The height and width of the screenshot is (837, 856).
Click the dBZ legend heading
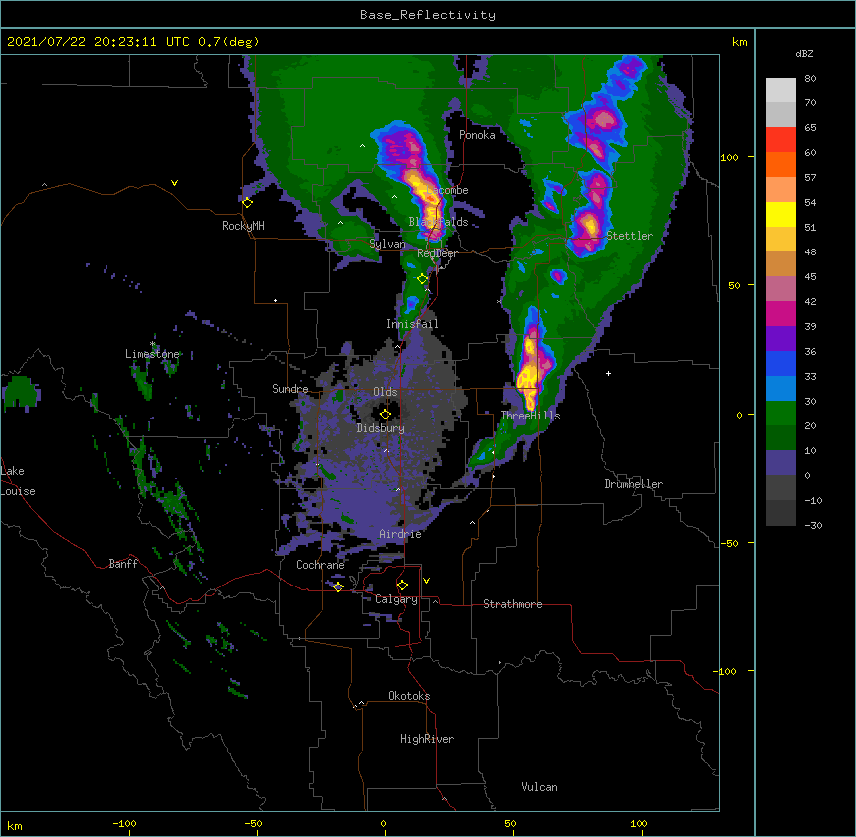(x=804, y=53)
